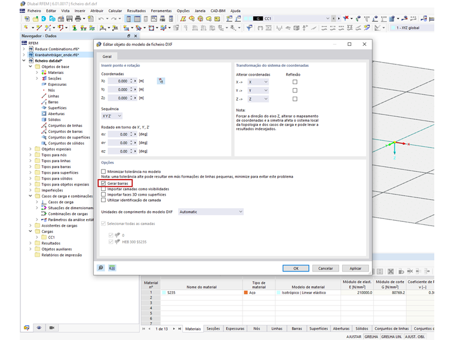The width and height of the screenshot is (454, 340).
Task: Click the Navigator camera views icon
Action: pos(52,327)
